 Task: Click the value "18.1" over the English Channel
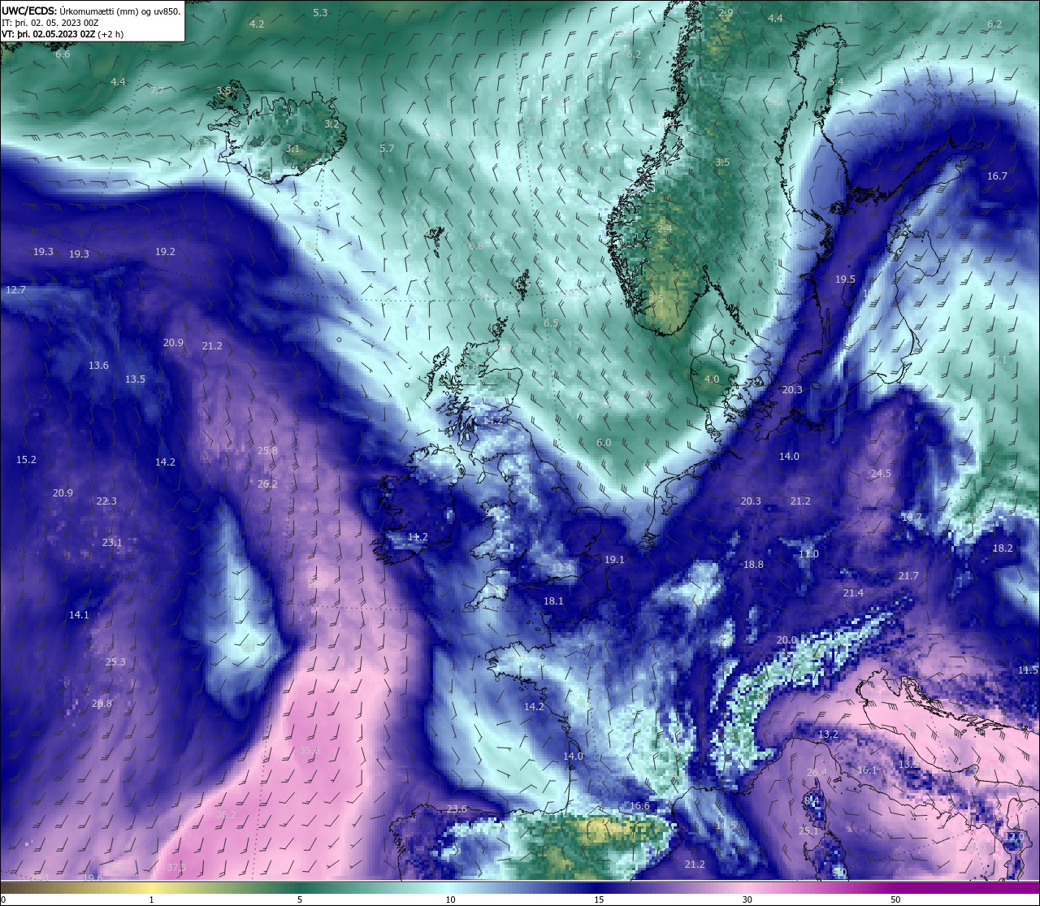point(553,601)
